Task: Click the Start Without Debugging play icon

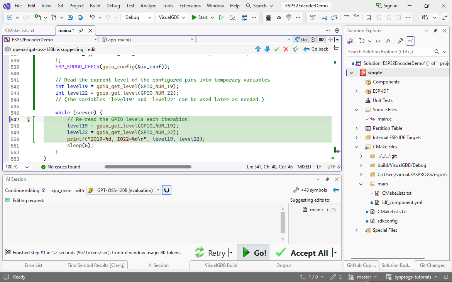Action: pos(221,17)
